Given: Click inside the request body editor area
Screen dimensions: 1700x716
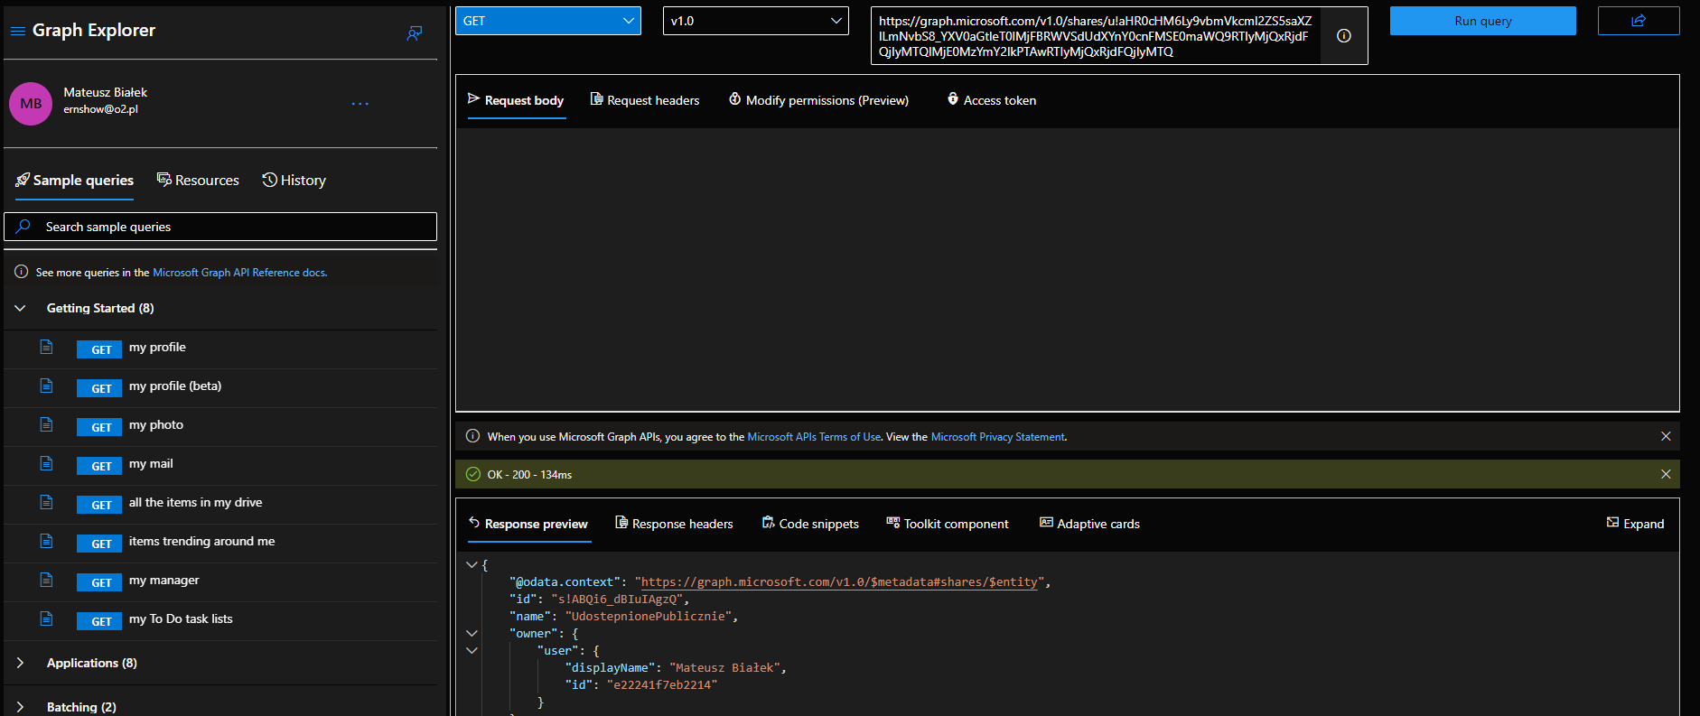Looking at the screenshot, I should click(1067, 269).
